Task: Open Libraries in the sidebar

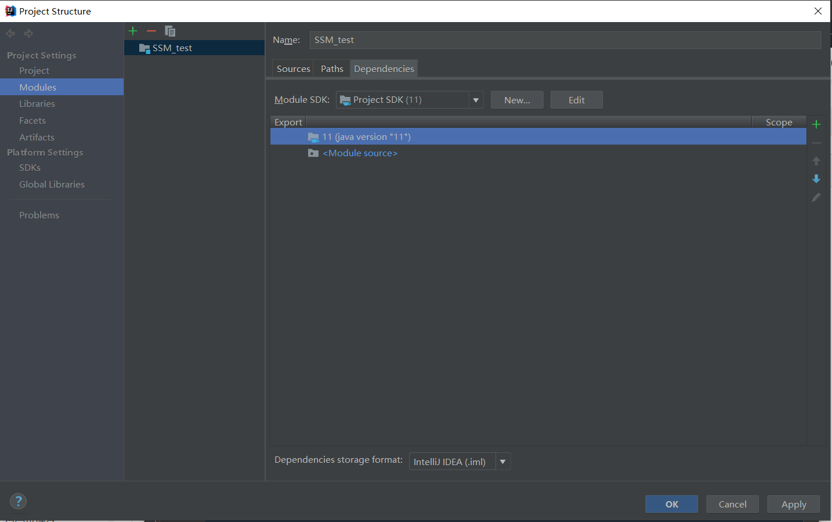Action: [x=37, y=103]
